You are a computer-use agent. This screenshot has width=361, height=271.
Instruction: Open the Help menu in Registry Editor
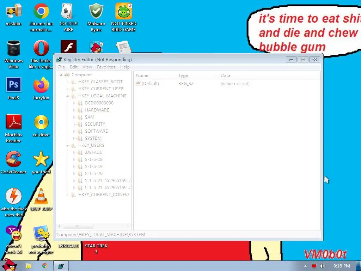[125, 67]
